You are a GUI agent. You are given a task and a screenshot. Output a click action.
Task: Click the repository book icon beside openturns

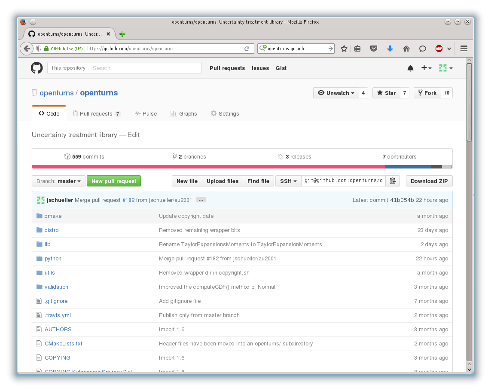tap(34, 92)
